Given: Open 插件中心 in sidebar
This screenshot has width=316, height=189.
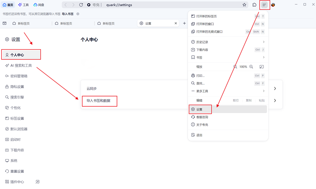Looking at the screenshot, I should coord(17,182).
